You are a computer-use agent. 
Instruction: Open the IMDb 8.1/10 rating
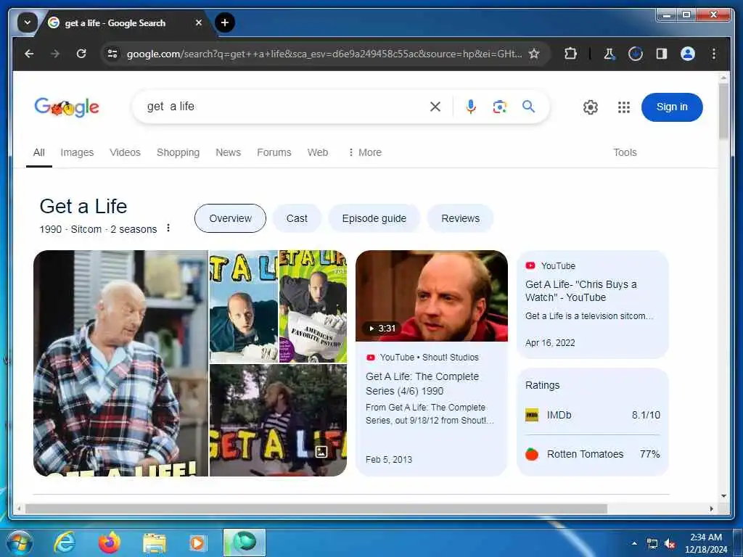[x=592, y=415]
